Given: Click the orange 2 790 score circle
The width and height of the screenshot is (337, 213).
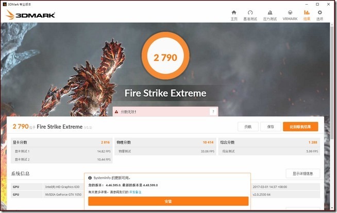Looking at the screenshot, I should point(165,56).
